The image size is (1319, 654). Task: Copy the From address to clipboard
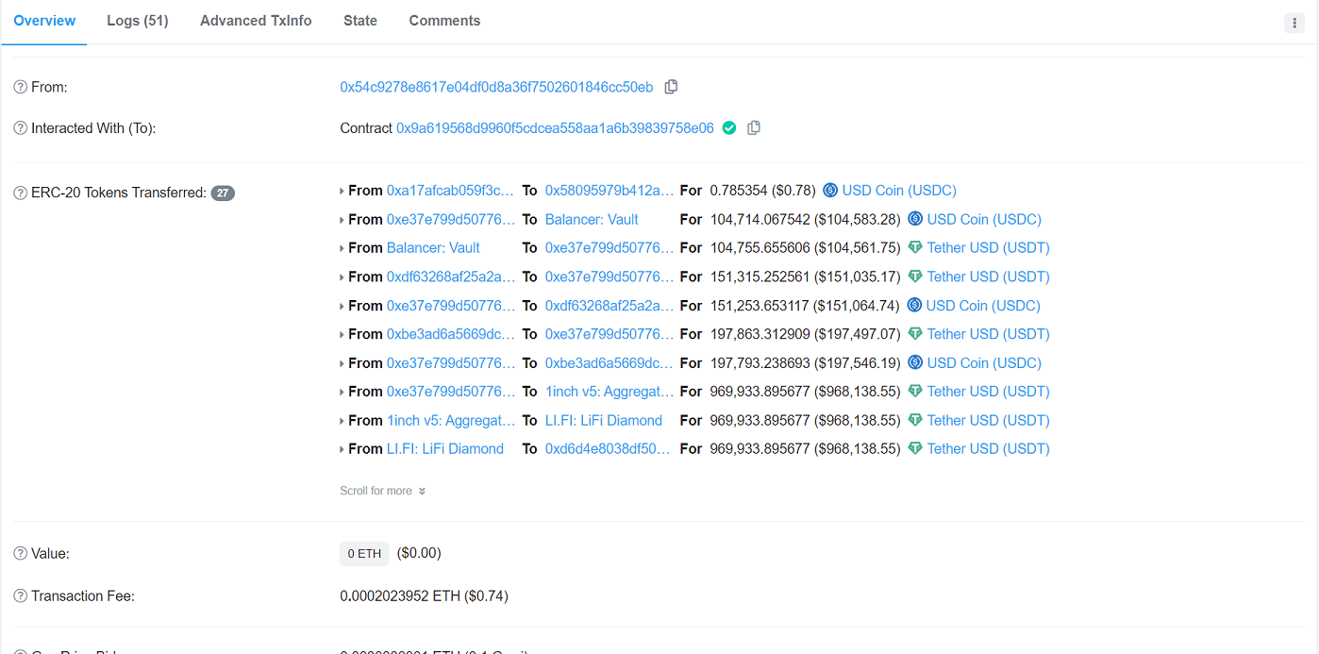[671, 87]
